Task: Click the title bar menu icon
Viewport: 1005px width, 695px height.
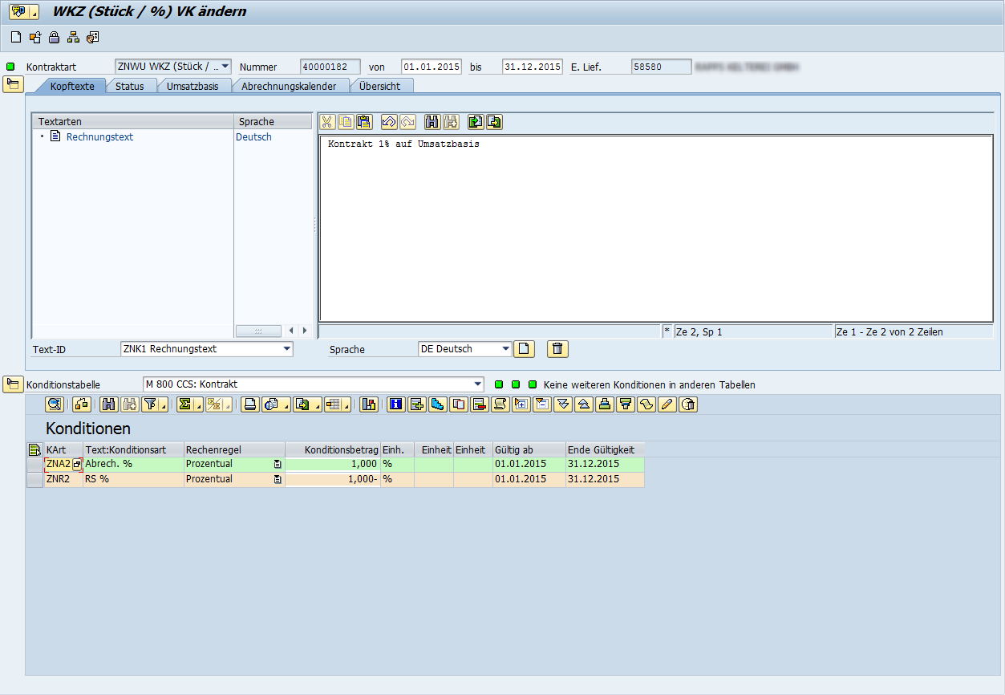Action: (x=18, y=12)
